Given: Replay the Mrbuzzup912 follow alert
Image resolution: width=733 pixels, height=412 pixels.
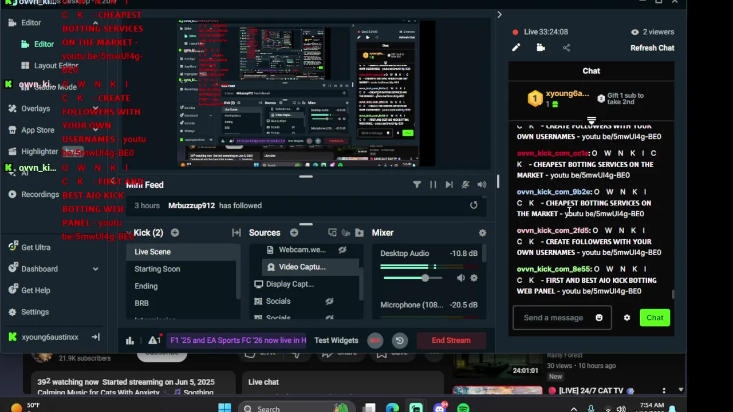Looking at the screenshot, I should click(474, 205).
